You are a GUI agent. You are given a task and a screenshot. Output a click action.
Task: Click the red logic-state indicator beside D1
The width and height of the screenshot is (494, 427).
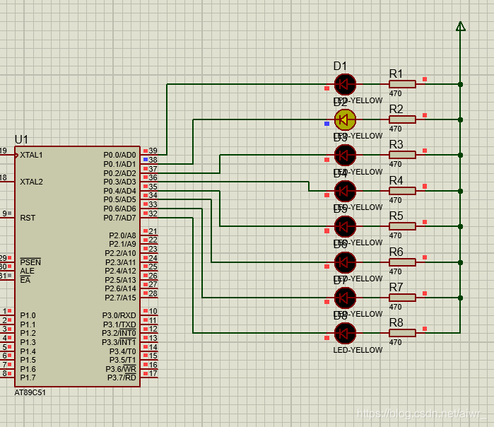point(327,88)
